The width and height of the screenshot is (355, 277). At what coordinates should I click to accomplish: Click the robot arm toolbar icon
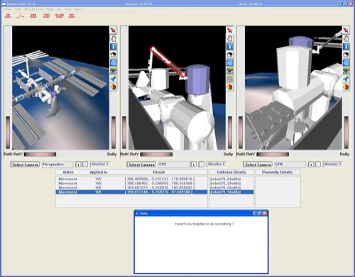[x=21, y=16]
